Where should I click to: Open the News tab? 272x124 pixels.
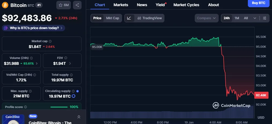142,5
